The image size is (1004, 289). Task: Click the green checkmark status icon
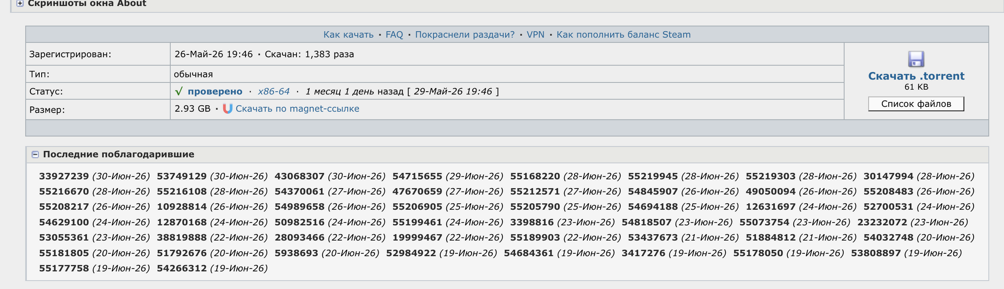tap(179, 91)
